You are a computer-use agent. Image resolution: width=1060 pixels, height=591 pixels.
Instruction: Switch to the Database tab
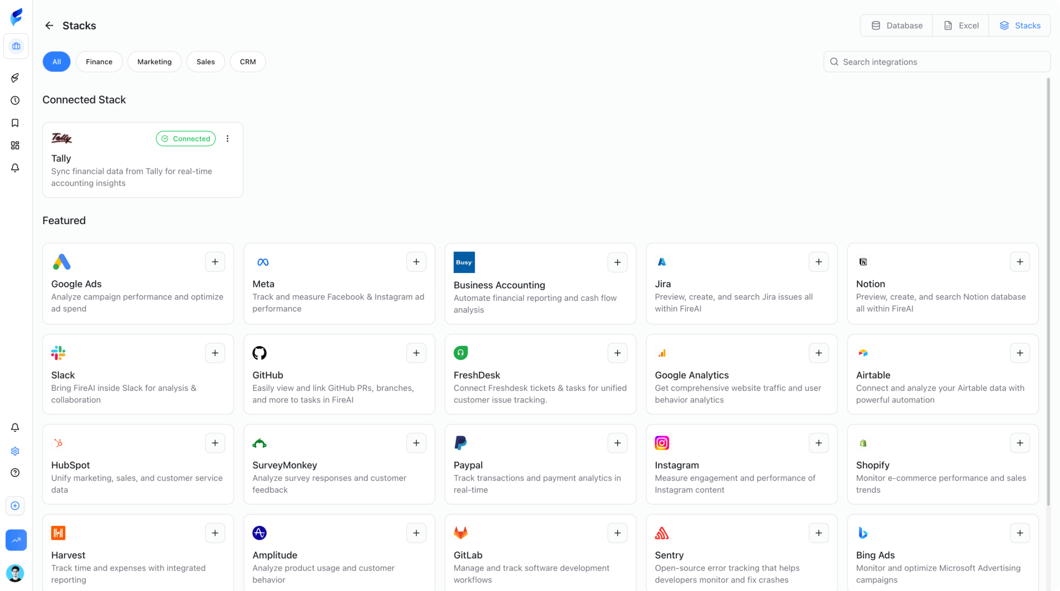click(x=896, y=26)
